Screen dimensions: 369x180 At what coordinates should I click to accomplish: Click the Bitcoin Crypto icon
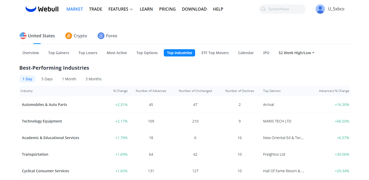69,36
